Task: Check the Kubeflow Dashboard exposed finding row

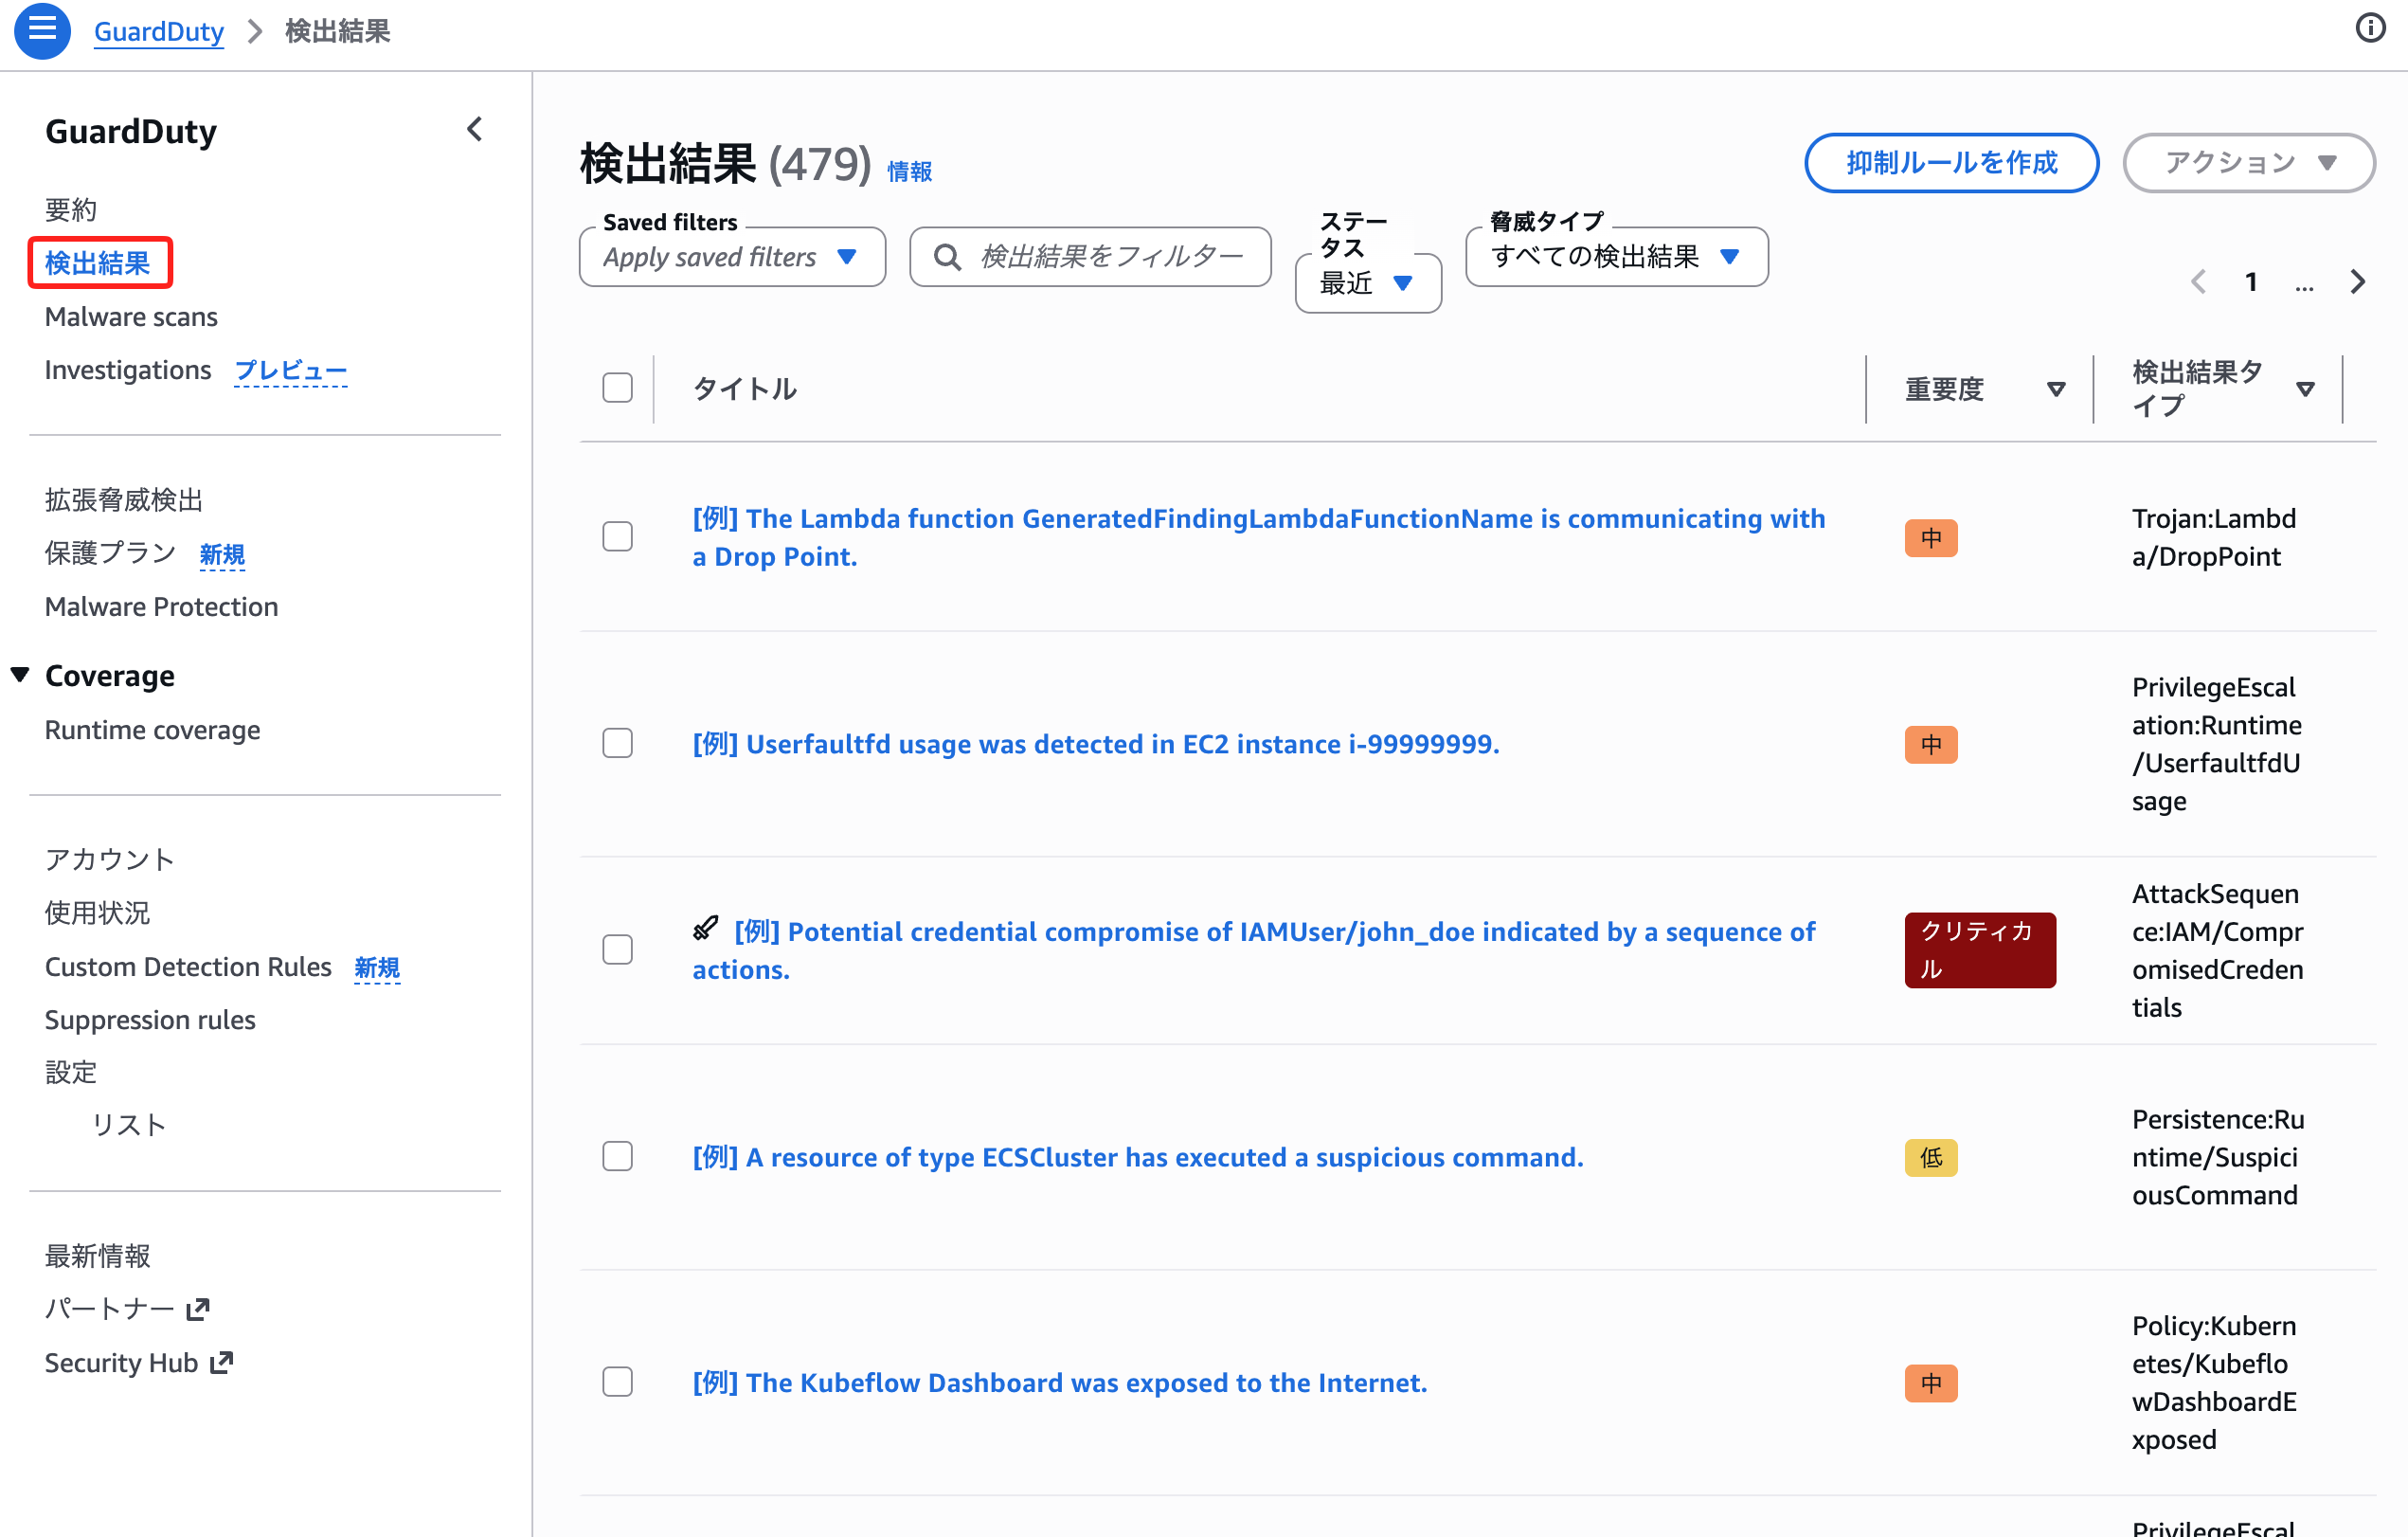Action: click(618, 1382)
